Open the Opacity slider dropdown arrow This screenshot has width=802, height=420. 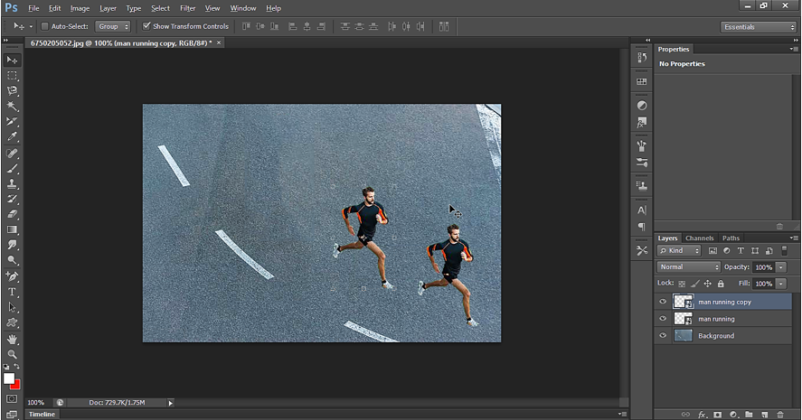781,267
